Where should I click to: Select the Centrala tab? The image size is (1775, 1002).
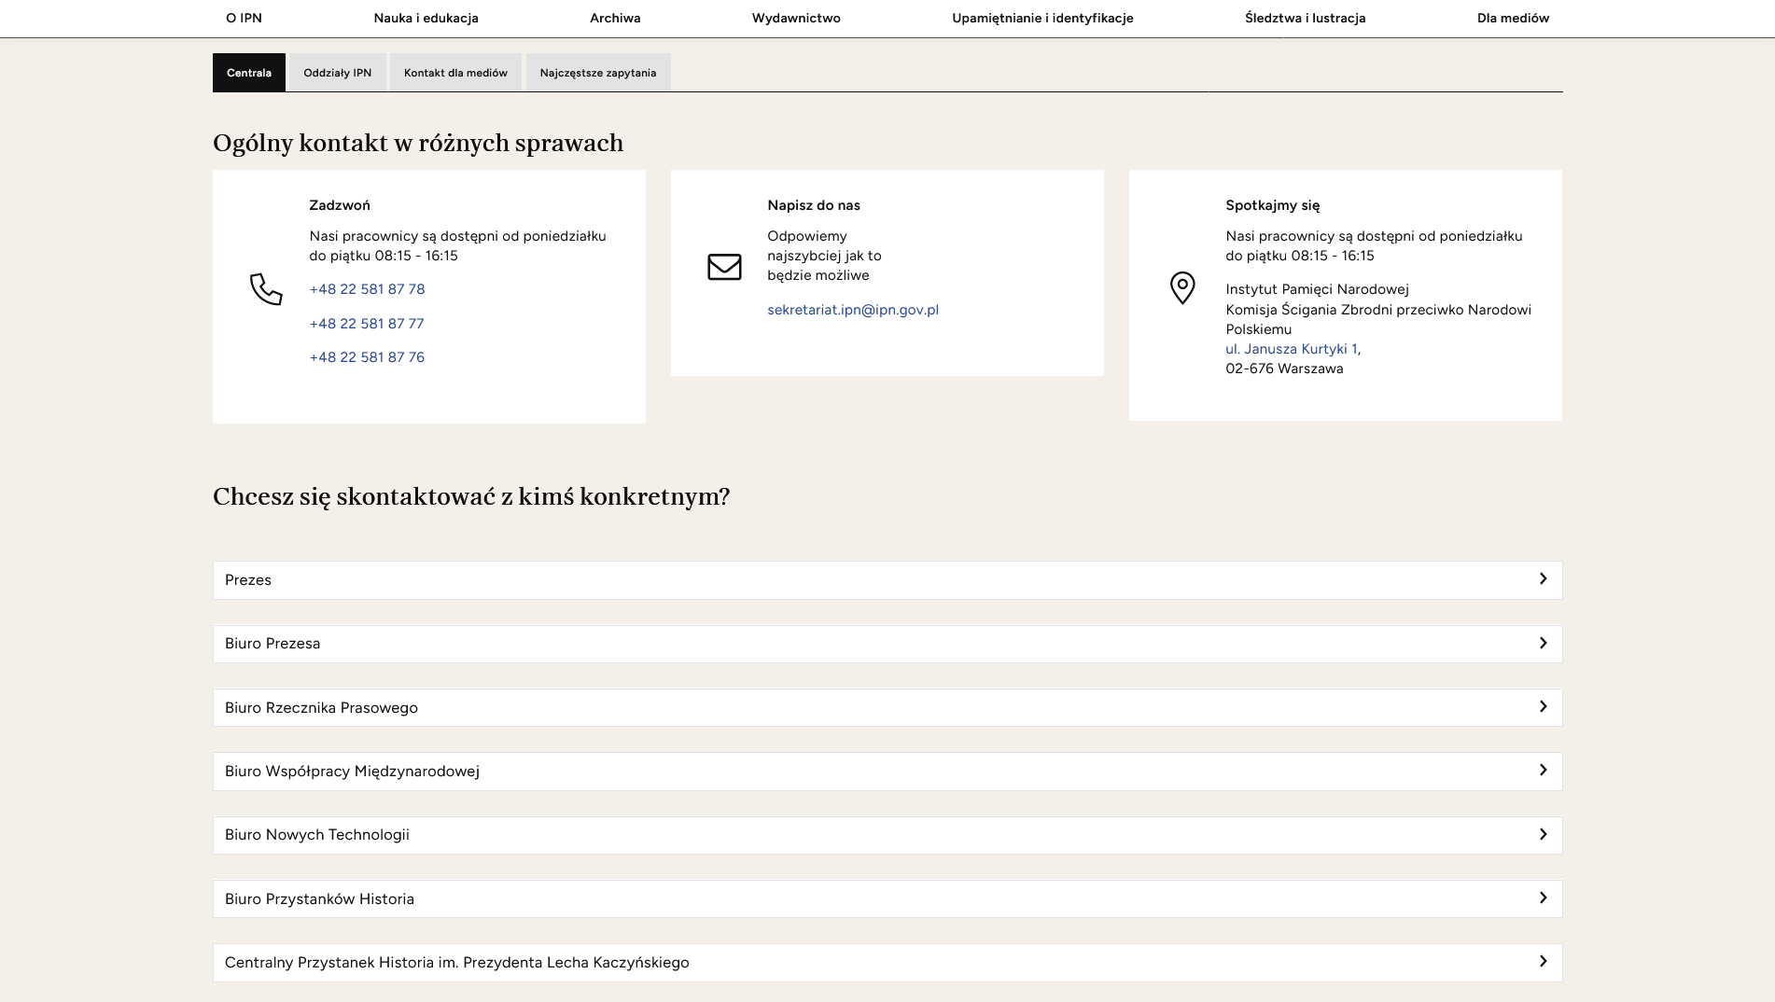[249, 73]
